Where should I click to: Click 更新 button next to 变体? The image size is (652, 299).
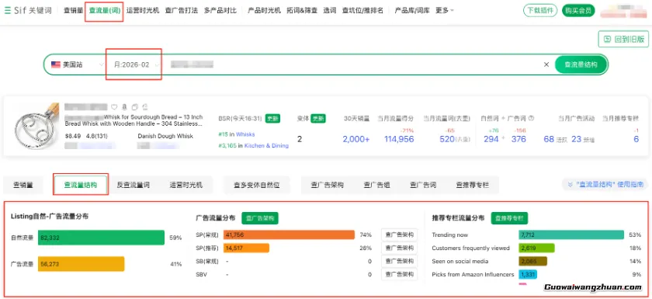coord(318,119)
